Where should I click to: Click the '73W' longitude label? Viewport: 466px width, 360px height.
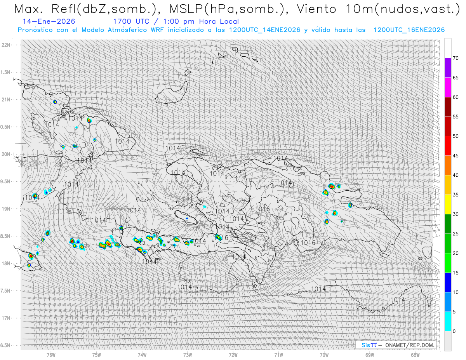pos(188,355)
